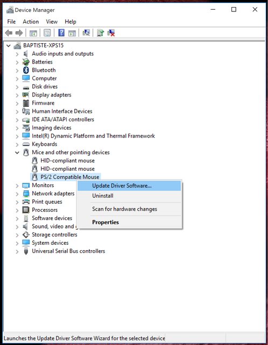Close the Device Manager window
Screen dimensions: 268x345
pos(255,10)
